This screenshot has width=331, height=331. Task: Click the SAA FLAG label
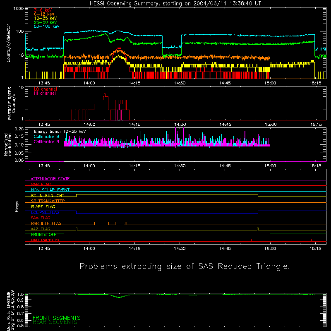(41, 218)
